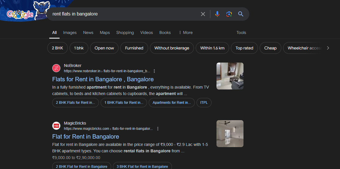The width and height of the screenshot is (340, 169).
Task: Open the MagicBricks empty room thumbnail
Action: 230,134
